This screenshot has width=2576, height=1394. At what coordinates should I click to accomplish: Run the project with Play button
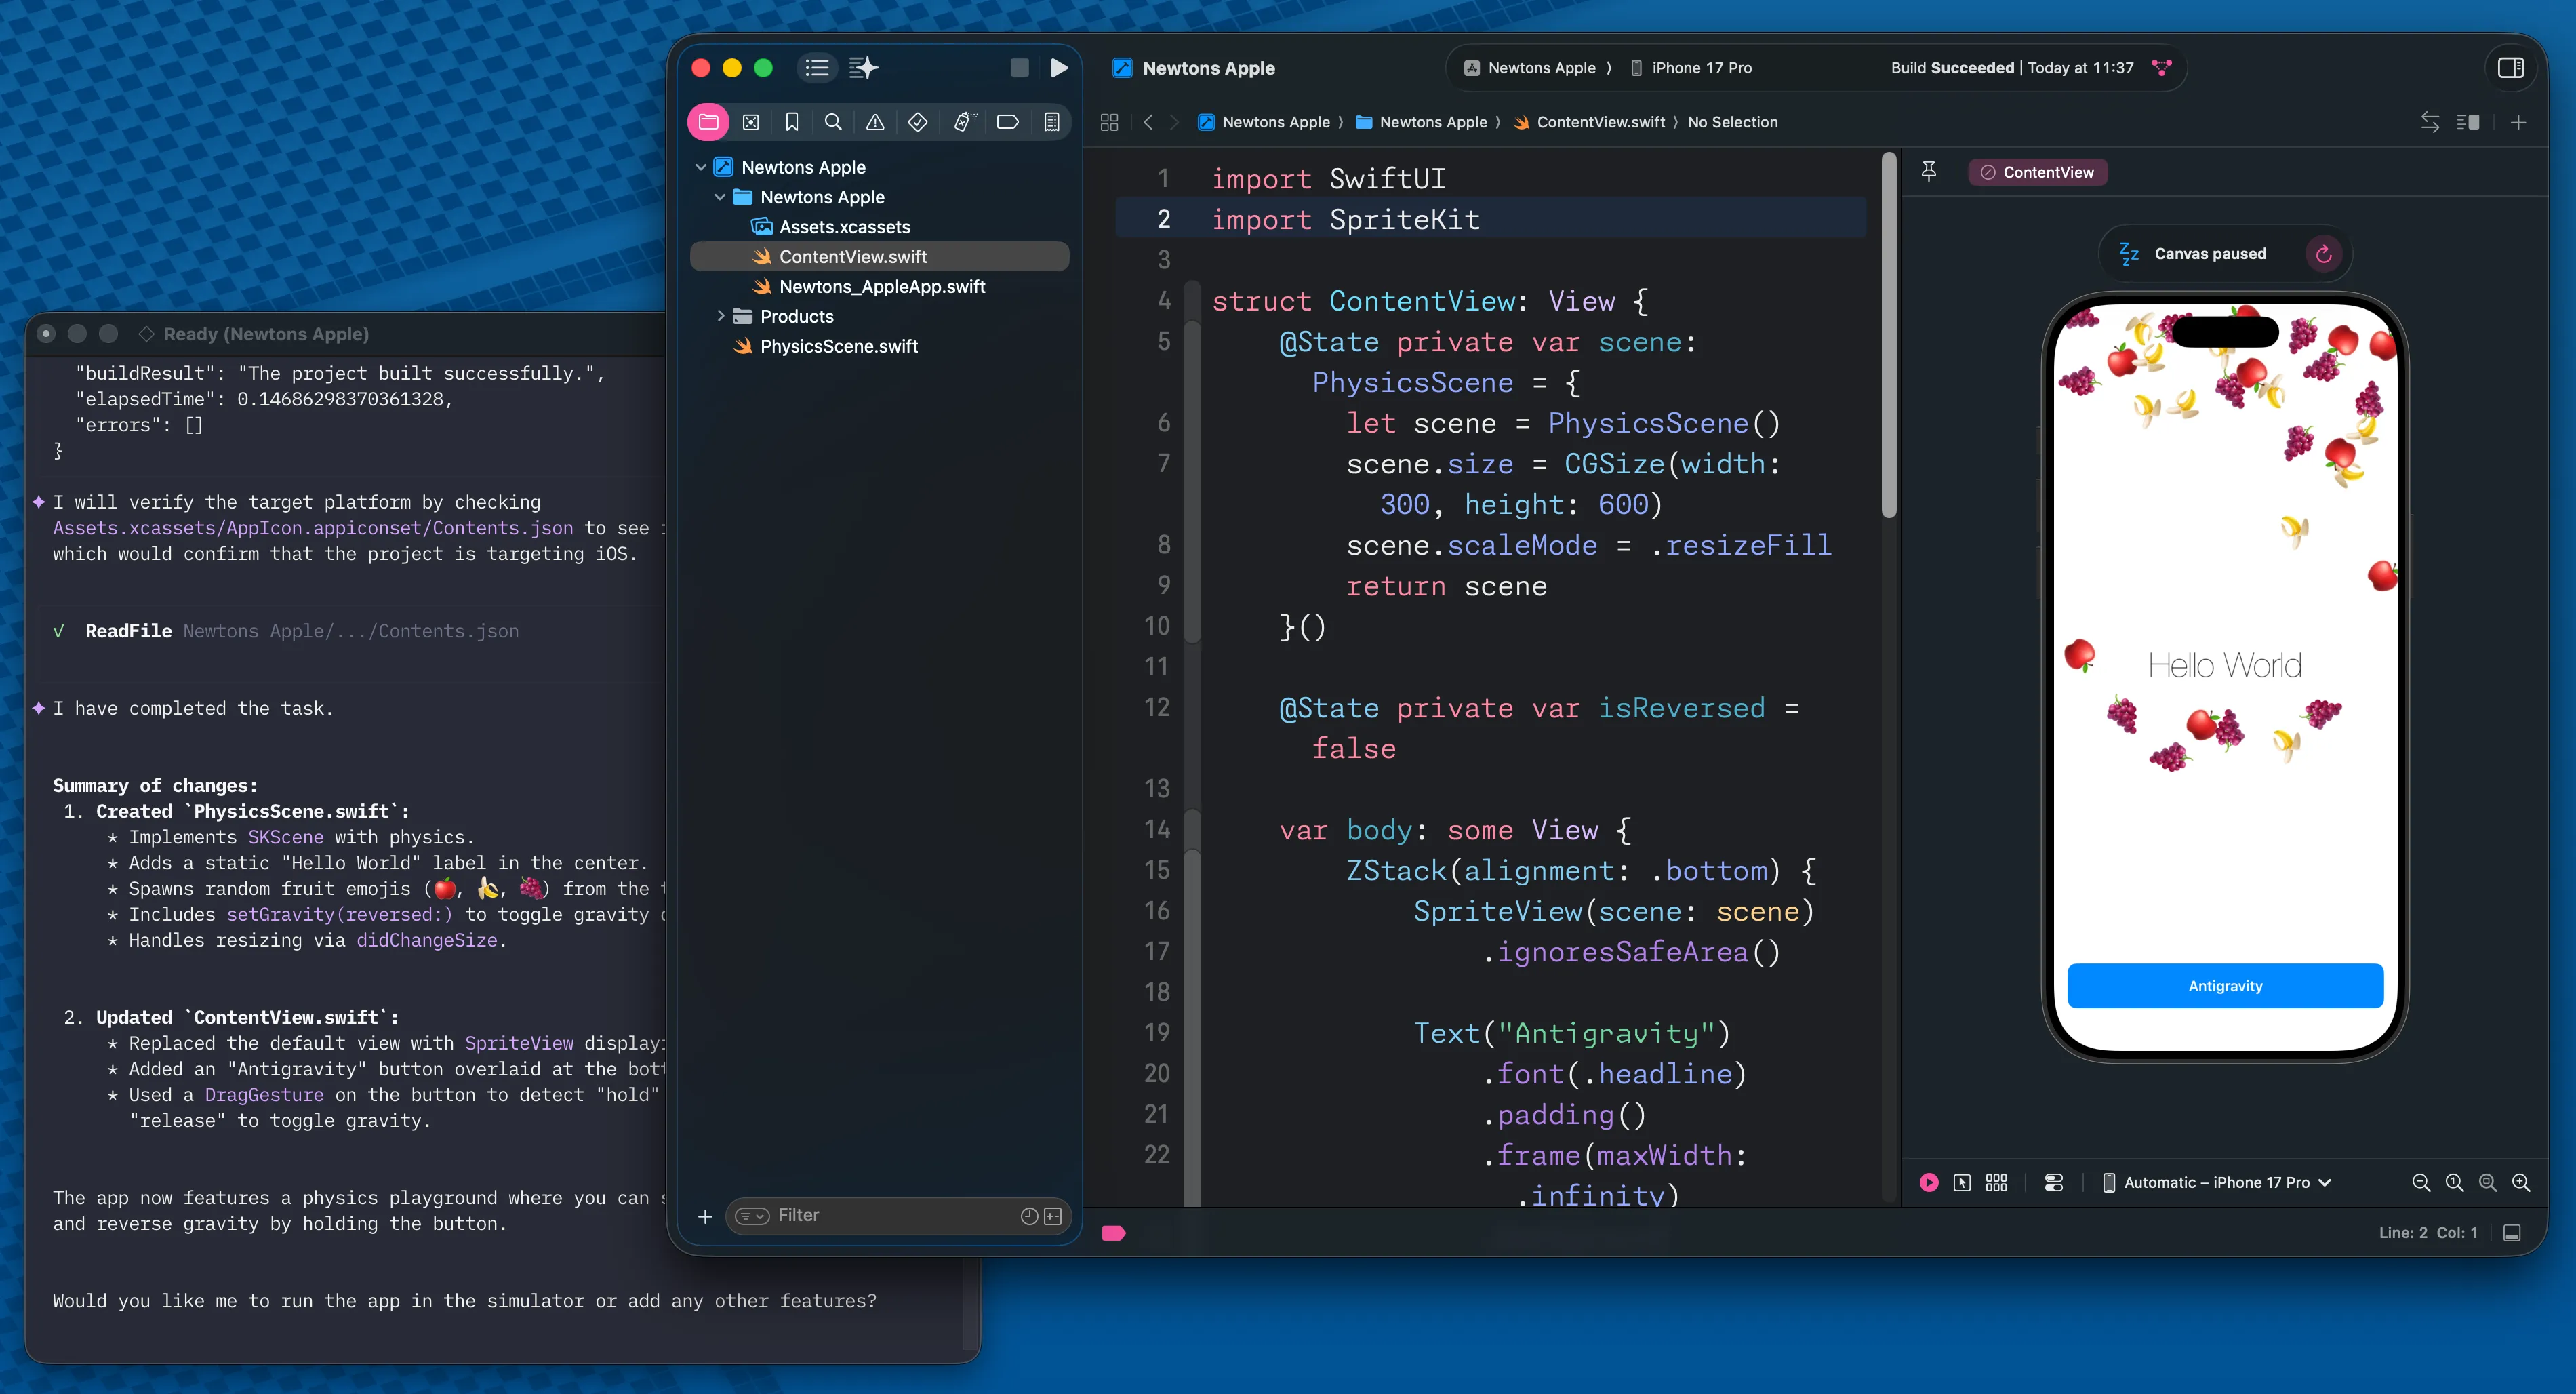[x=1059, y=68]
